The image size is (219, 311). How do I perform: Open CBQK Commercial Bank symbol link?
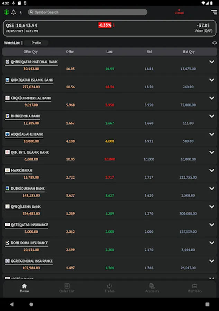click(x=31, y=98)
